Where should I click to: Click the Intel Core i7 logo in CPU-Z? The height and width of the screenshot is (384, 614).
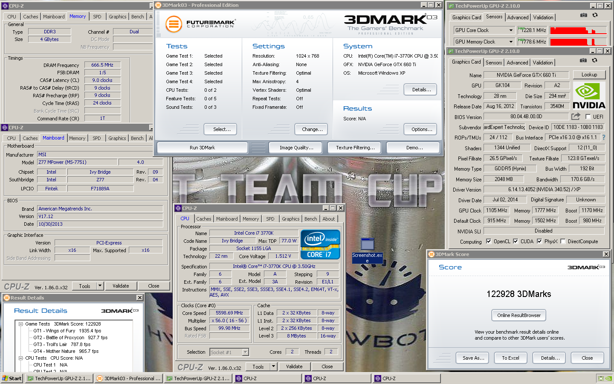320,244
